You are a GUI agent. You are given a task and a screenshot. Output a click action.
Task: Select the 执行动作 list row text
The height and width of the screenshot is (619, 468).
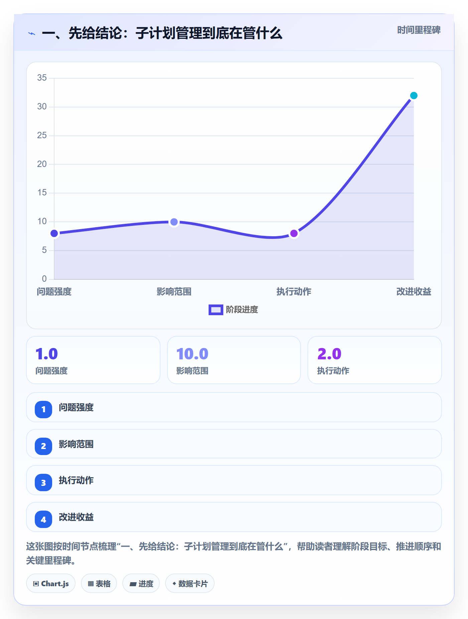point(76,480)
